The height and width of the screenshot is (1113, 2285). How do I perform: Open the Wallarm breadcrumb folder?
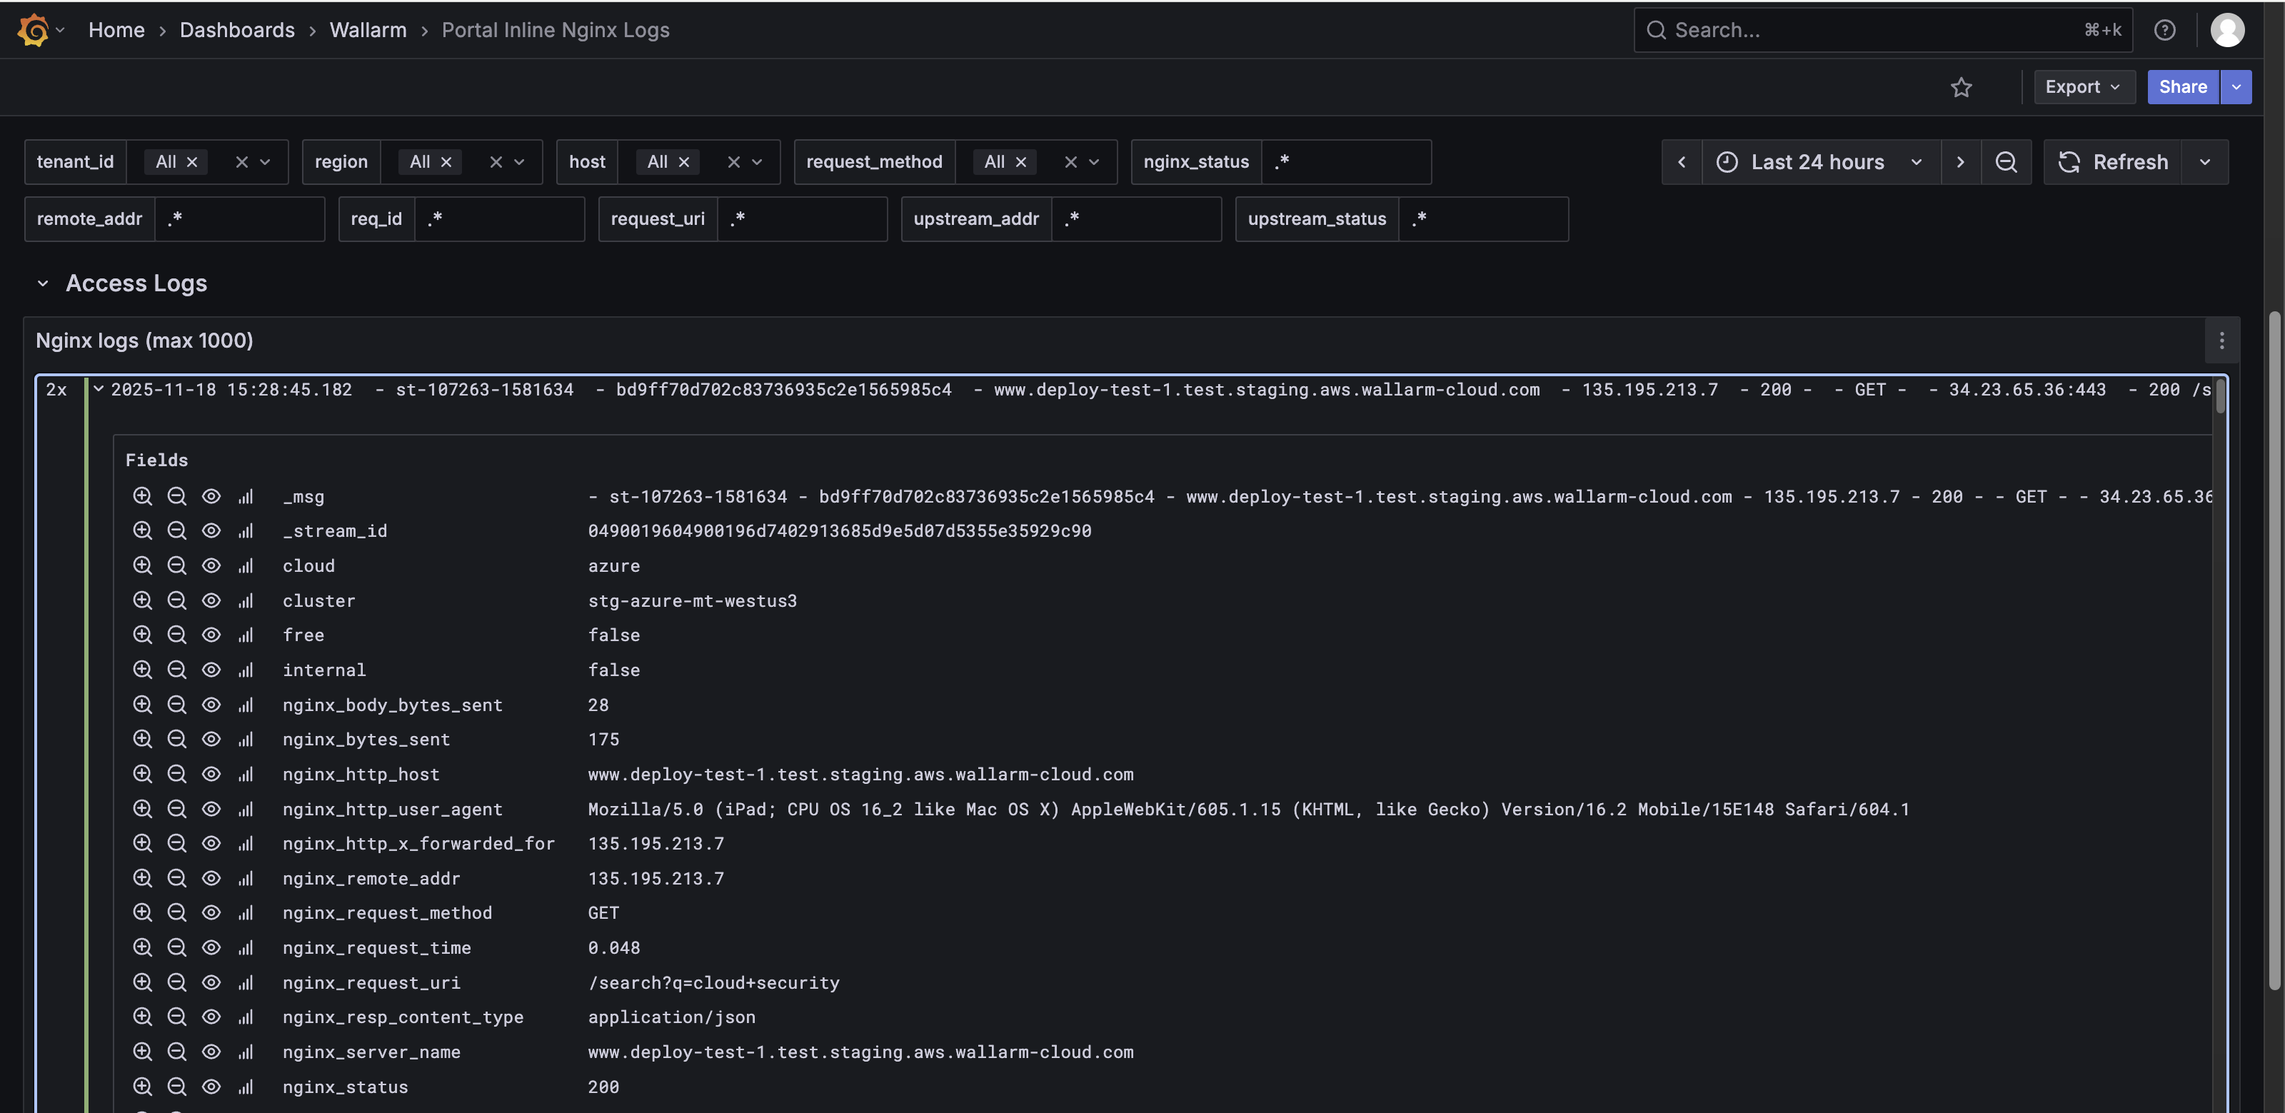[367, 30]
